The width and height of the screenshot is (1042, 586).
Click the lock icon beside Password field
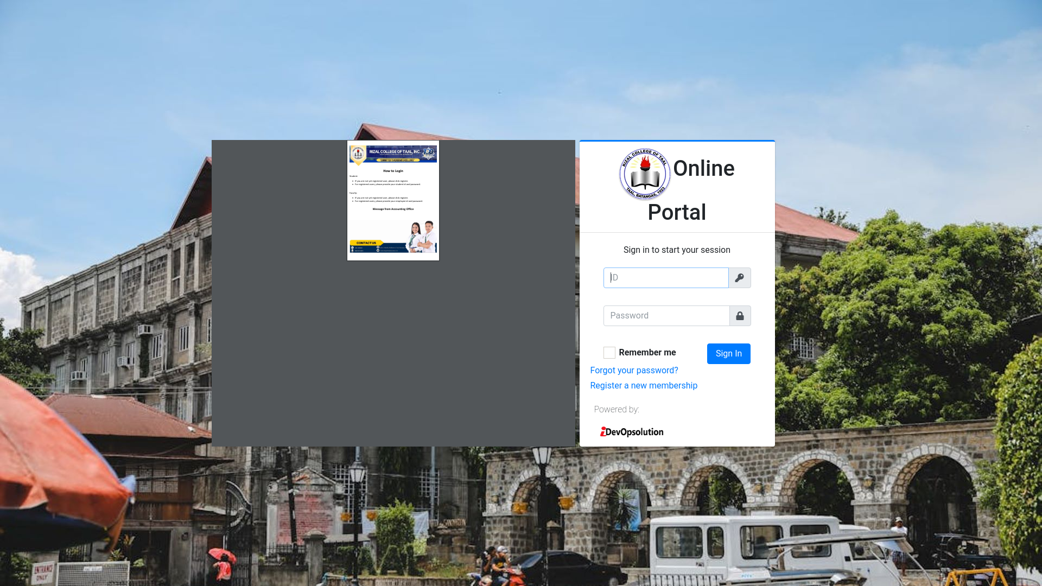[x=740, y=316]
